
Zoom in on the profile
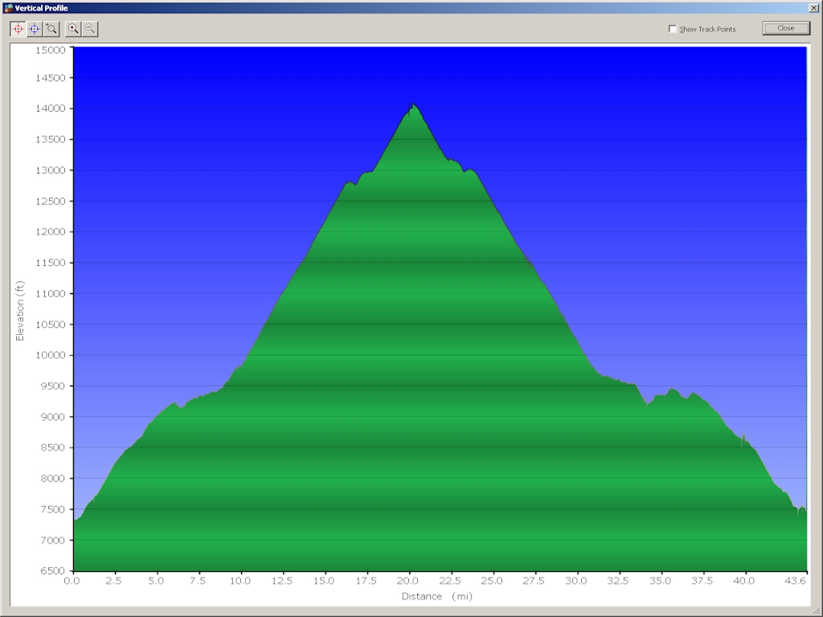[x=74, y=29]
